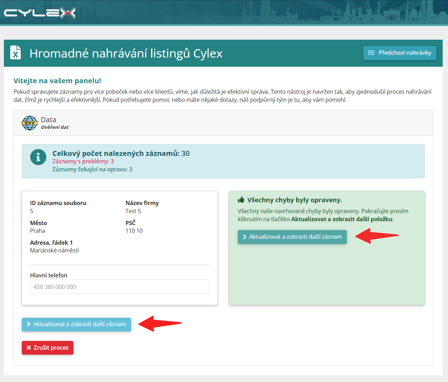Screen dimensions: 448x382
Task: Focus the Hlavní telefon input field
Action: (x=119, y=286)
